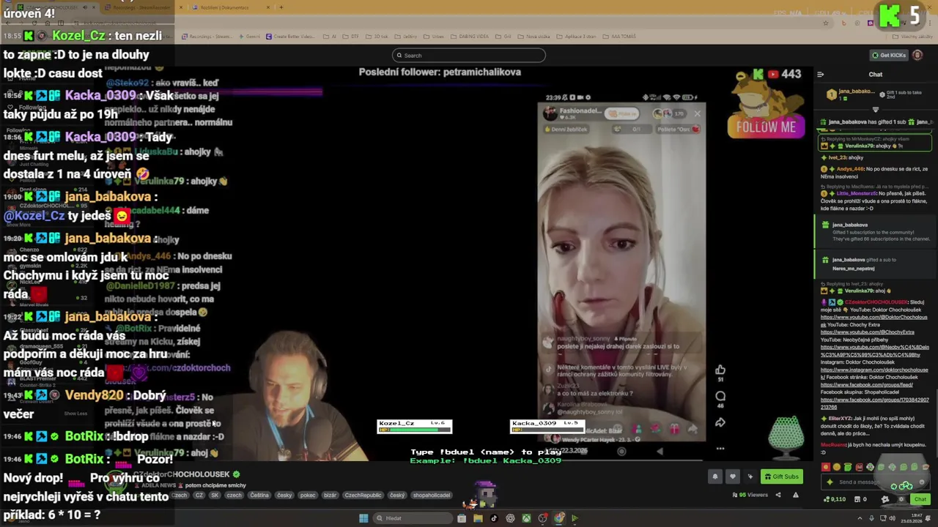
Task: Select the bizár stream tag
Action: pos(330,496)
